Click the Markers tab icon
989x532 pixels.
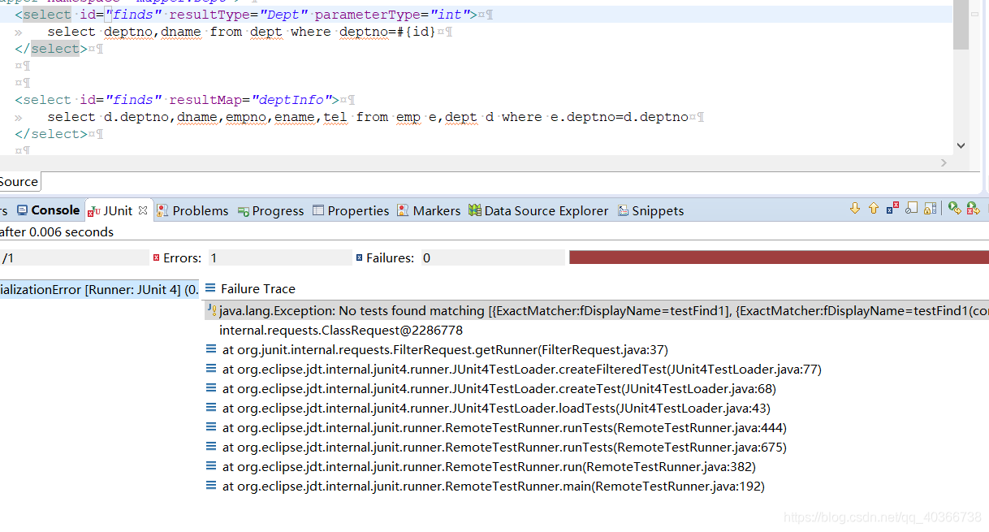click(x=403, y=210)
